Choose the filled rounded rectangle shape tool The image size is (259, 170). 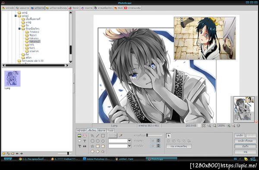(x=103, y=146)
